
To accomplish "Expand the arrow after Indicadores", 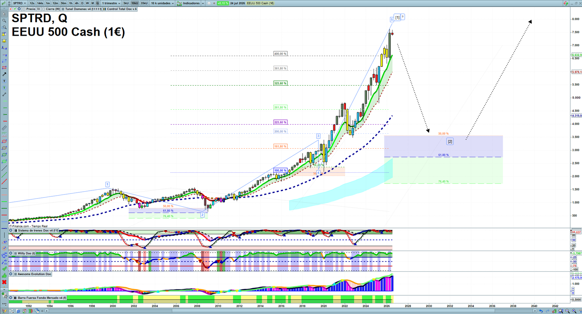I will pyautogui.click(x=203, y=3).
